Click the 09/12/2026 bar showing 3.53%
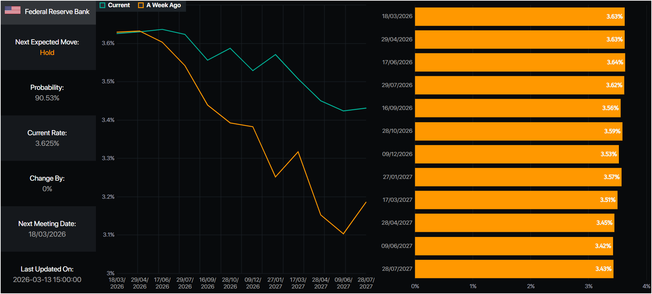 pos(516,154)
